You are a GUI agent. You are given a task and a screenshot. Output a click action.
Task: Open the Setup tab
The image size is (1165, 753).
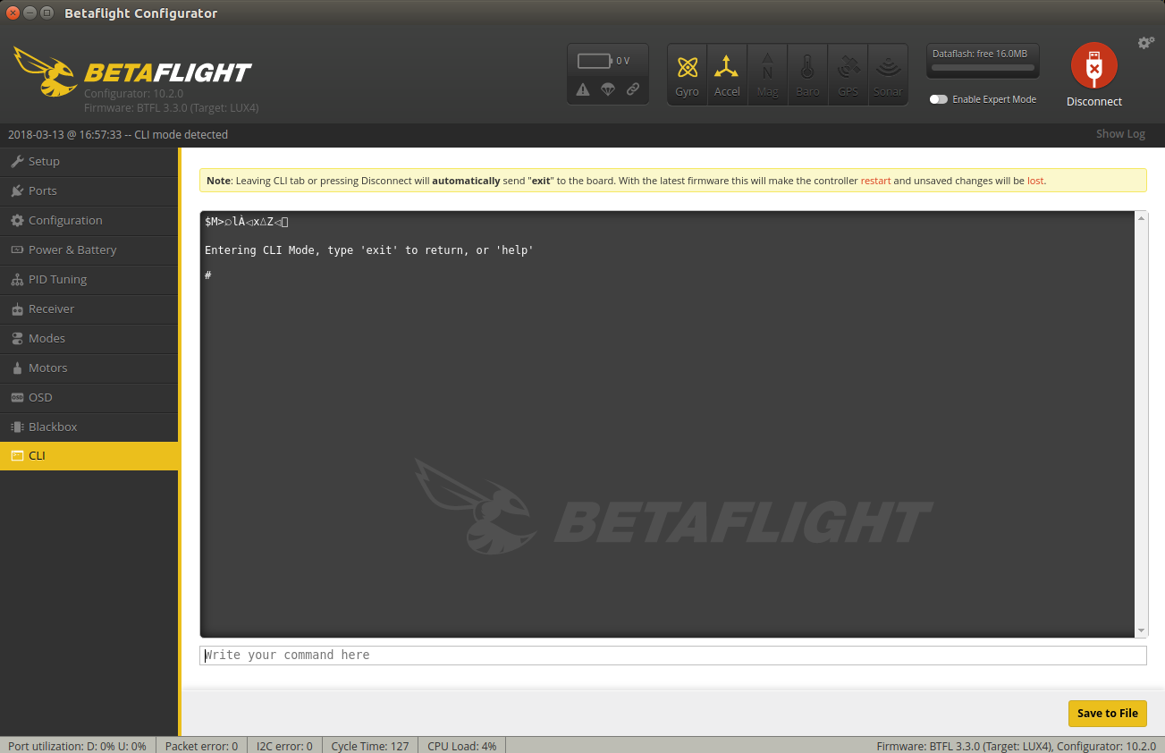tap(89, 162)
